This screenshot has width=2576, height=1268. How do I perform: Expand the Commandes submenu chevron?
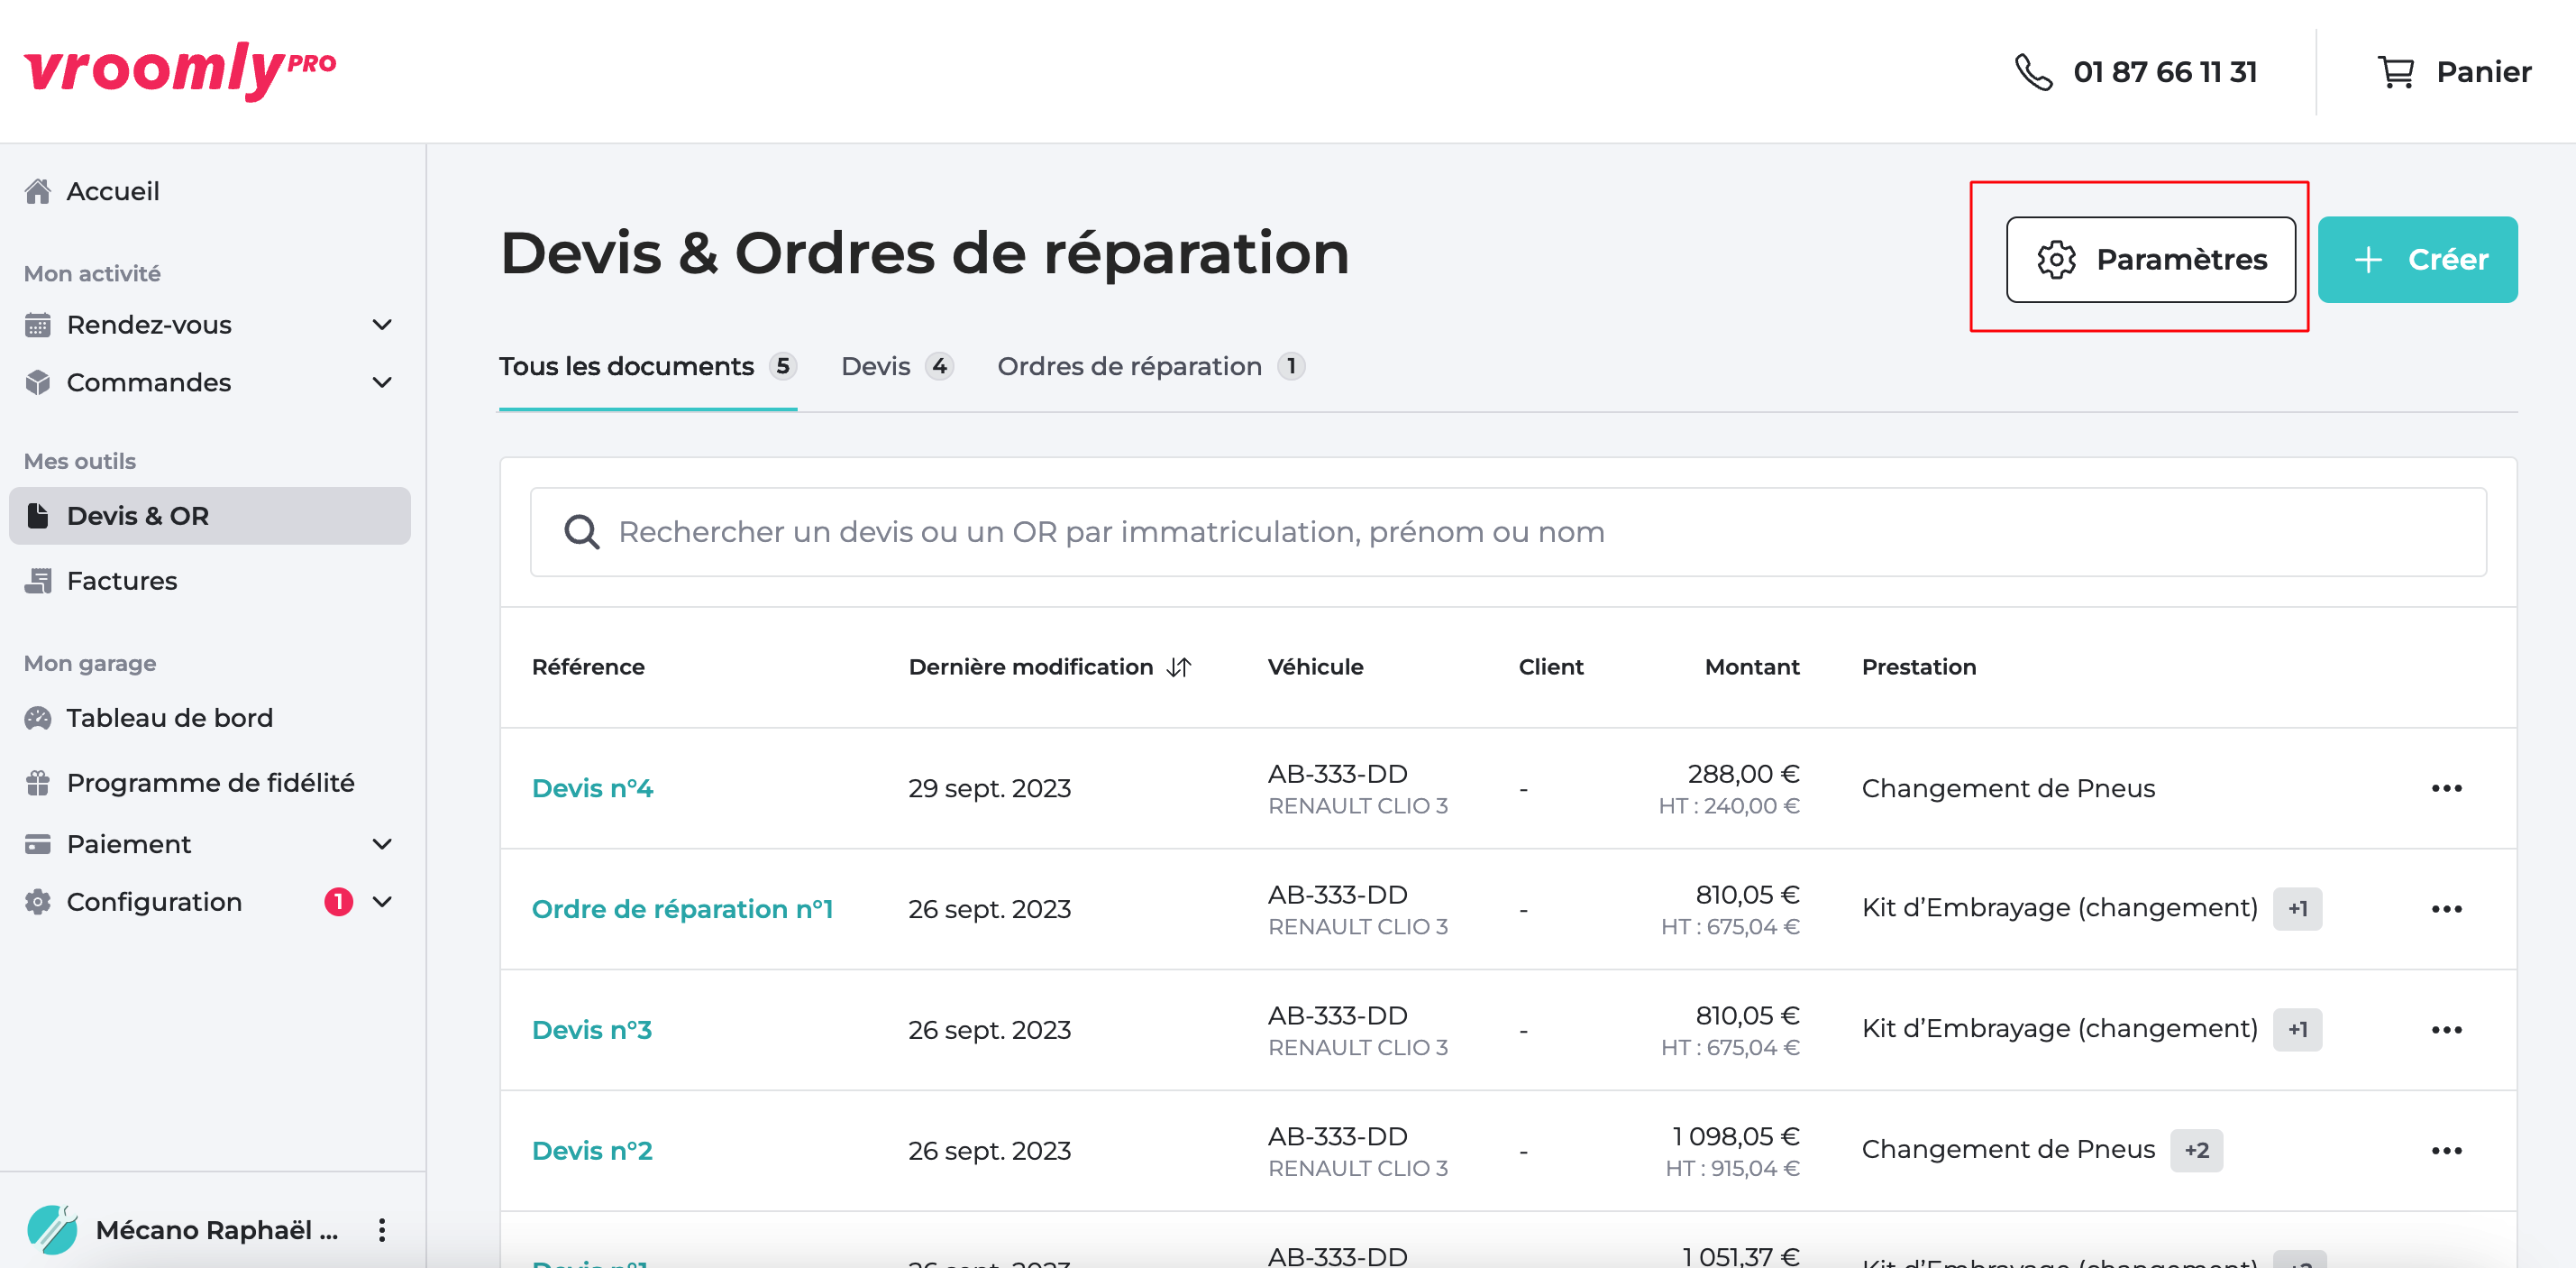[382, 382]
